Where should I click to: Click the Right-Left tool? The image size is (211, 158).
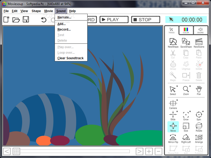click(x=186, y=139)
